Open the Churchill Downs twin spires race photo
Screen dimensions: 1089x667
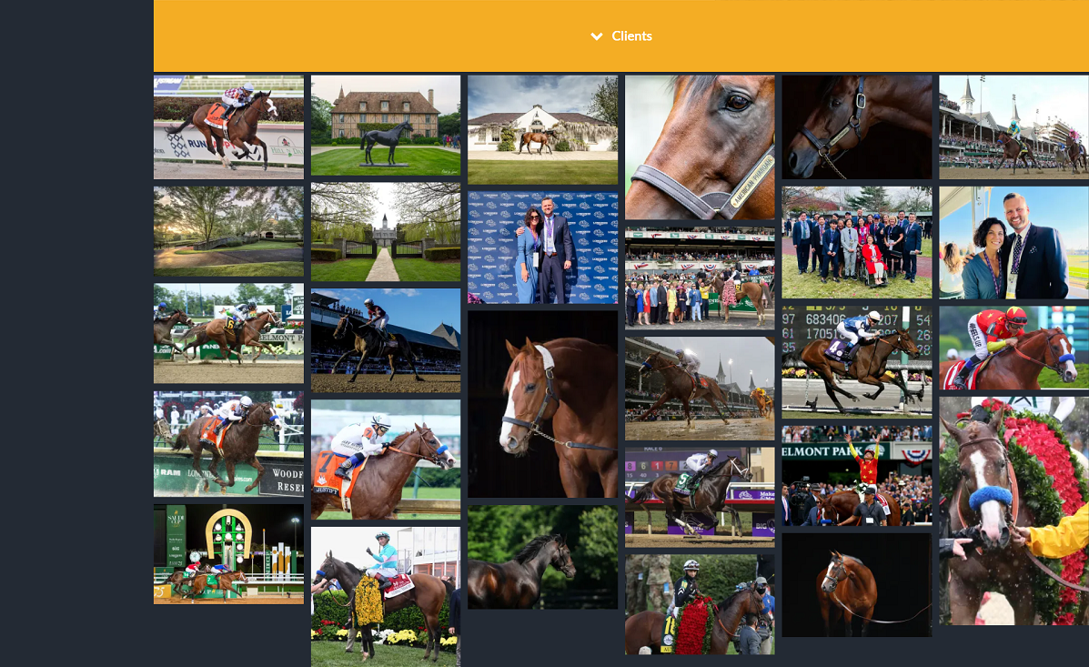point(1014,127)
